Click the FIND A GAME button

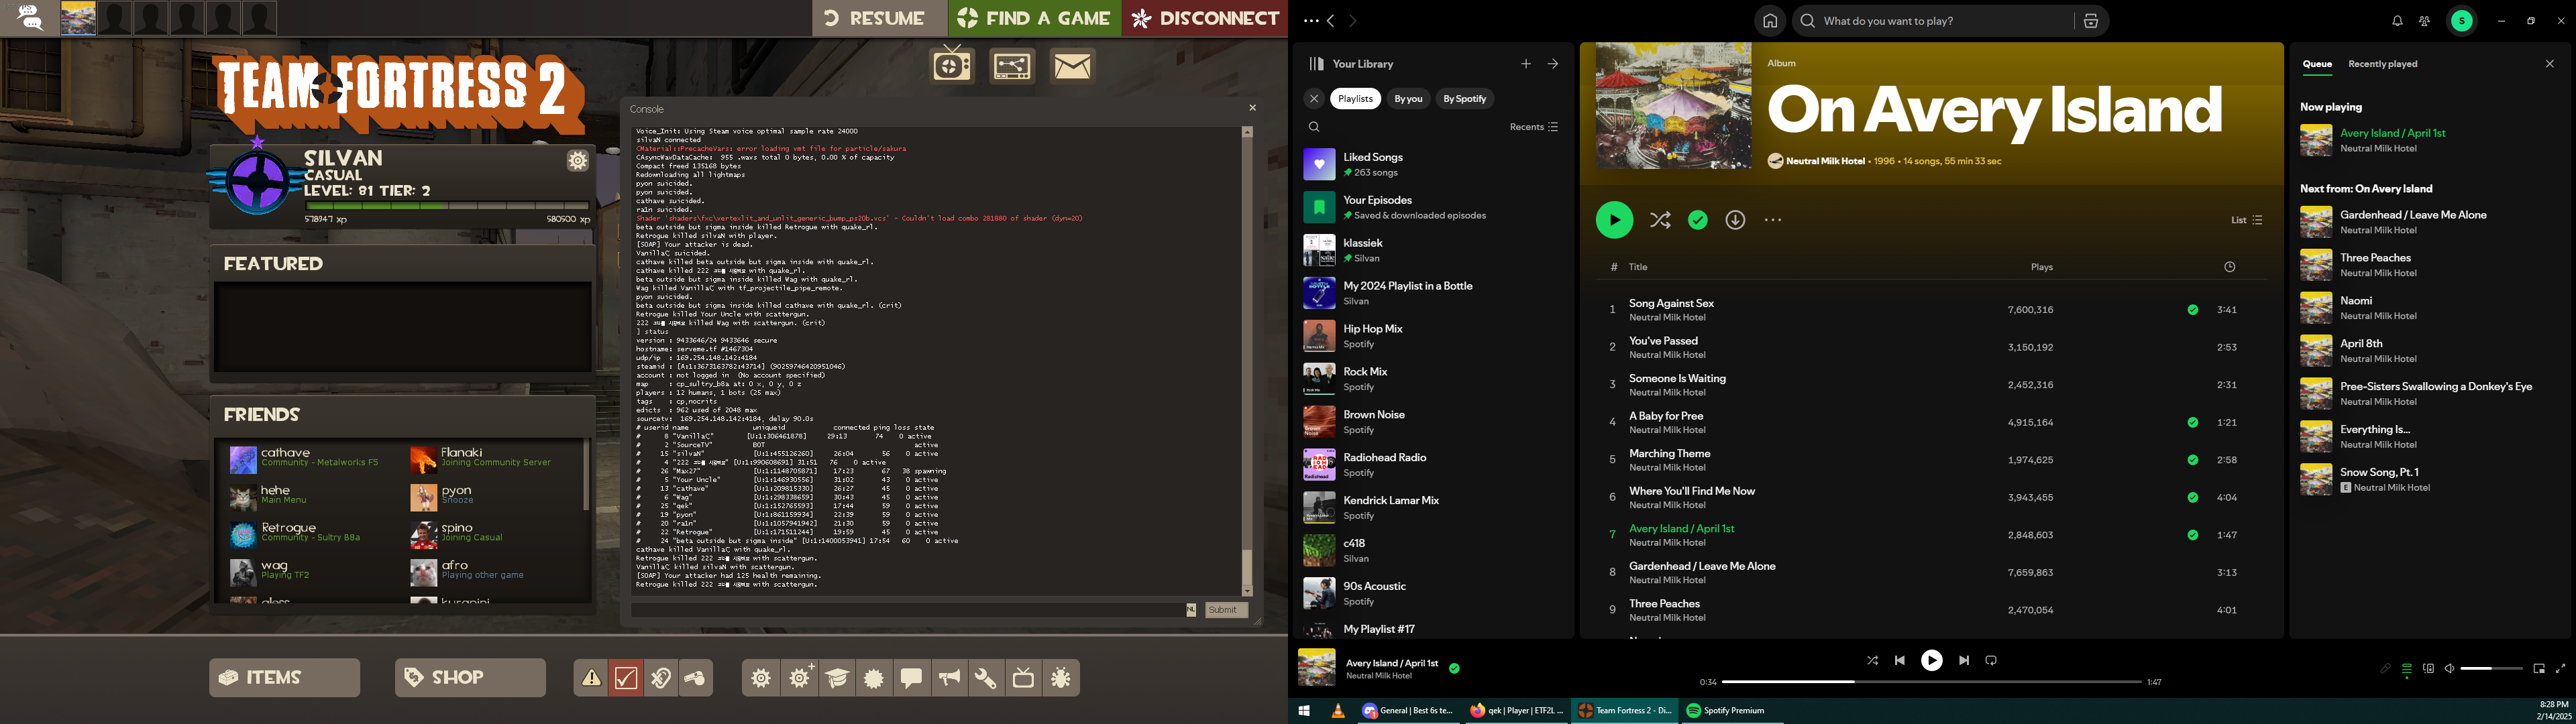click(1034, 18)
